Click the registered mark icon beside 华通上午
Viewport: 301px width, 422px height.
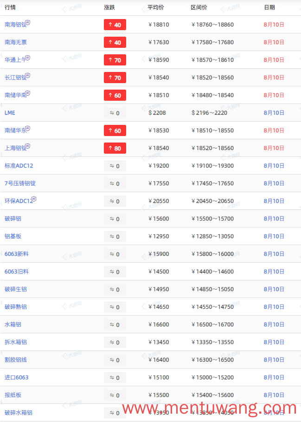tap(28, 58)
